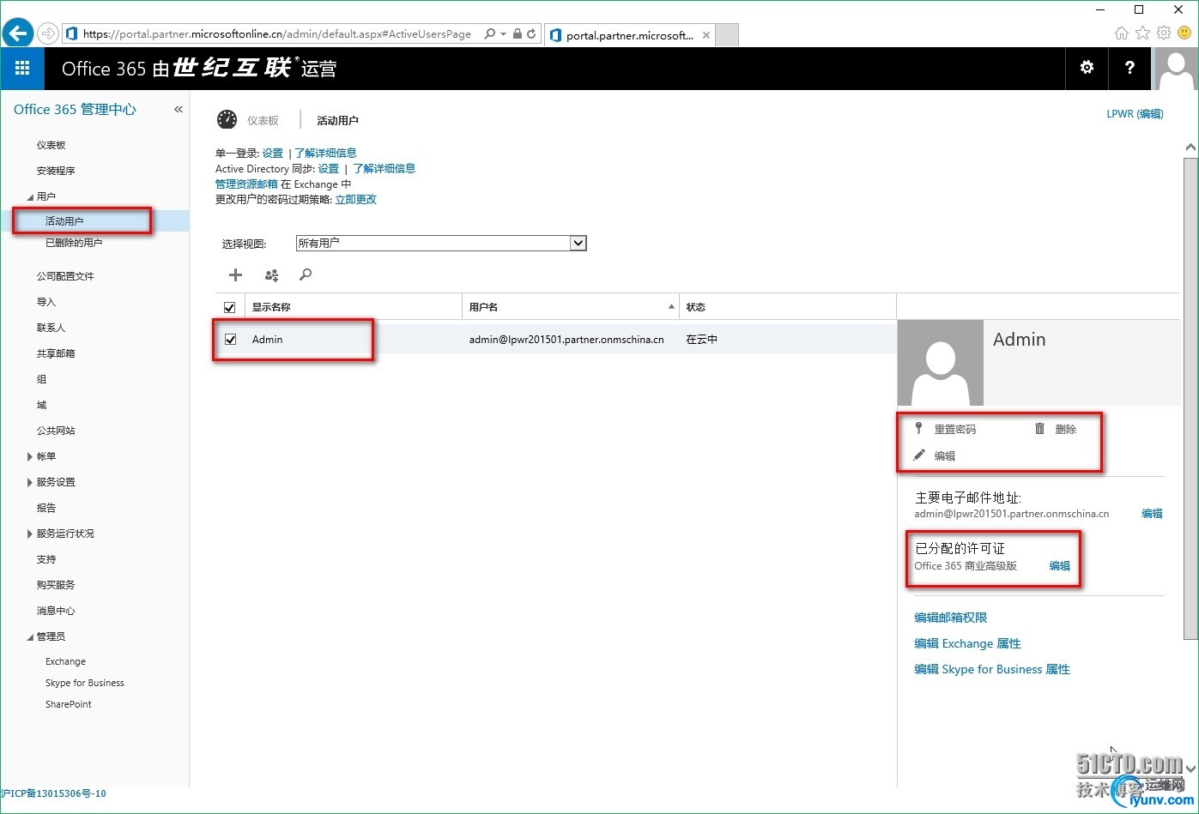Open browser favorites star

click(1142, 33)
